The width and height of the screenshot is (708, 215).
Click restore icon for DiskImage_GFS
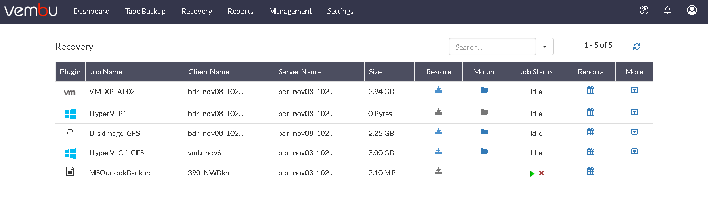[x=438, y=132]
